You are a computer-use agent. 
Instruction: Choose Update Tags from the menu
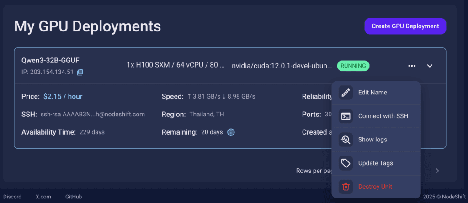pos(376,163)
